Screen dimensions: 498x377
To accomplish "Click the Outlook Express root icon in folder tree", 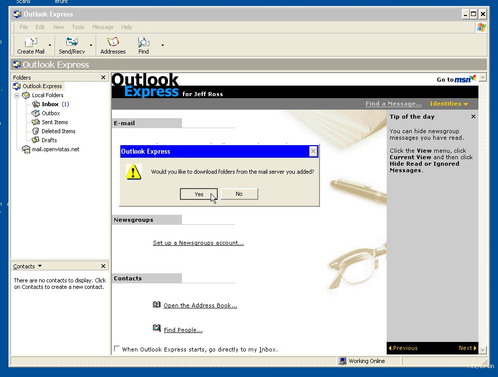I will (17, 86).
